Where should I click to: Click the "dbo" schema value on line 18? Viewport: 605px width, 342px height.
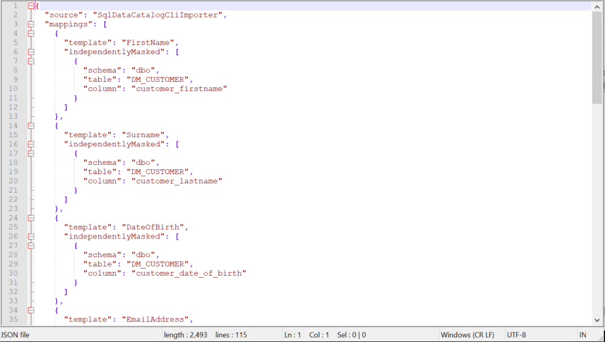click(143, 163)
